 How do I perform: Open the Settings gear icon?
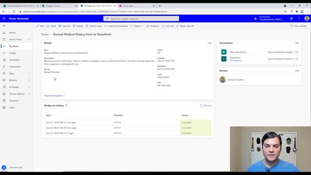(x=292, y=18)
